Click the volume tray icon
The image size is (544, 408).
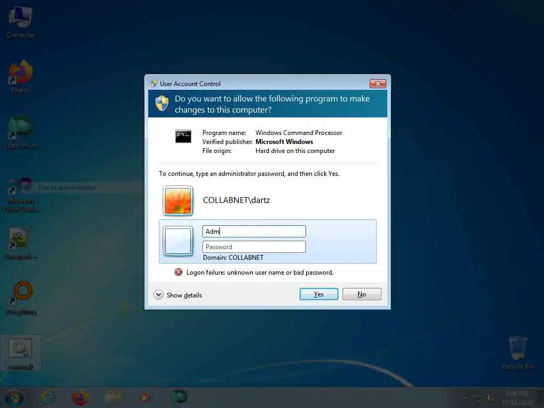click(490, 398)
